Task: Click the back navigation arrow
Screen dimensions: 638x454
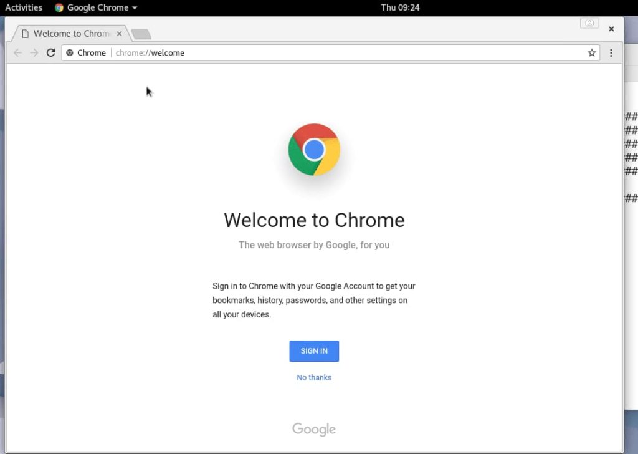Action: [x=18, y=52]
